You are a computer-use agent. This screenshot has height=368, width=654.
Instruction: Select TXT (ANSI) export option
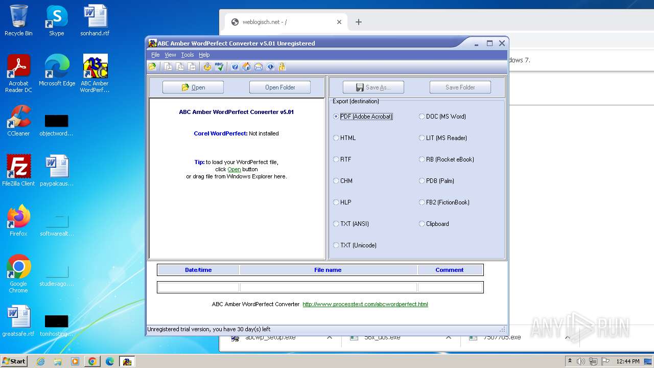[351, 224]
